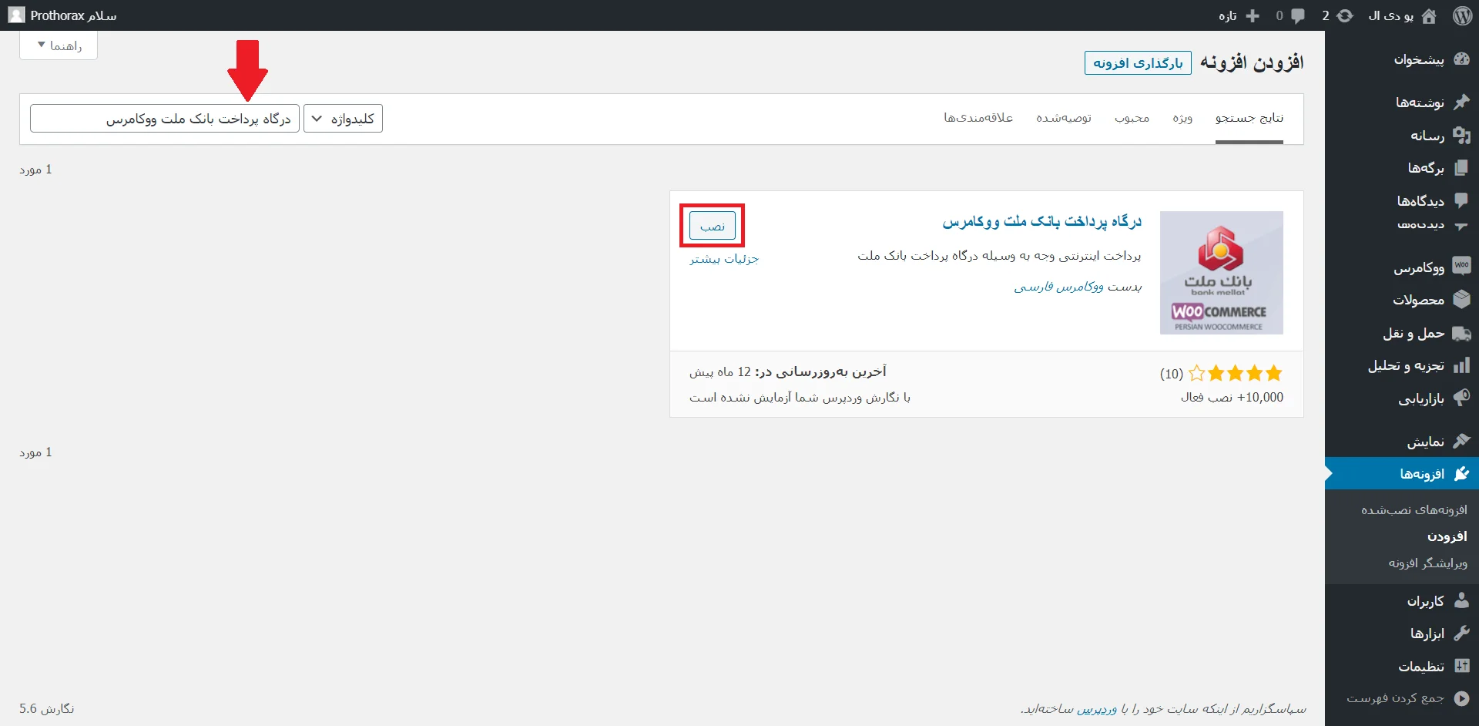Switch to the محبوب (Popular) tab

(x=1132, y=118)
